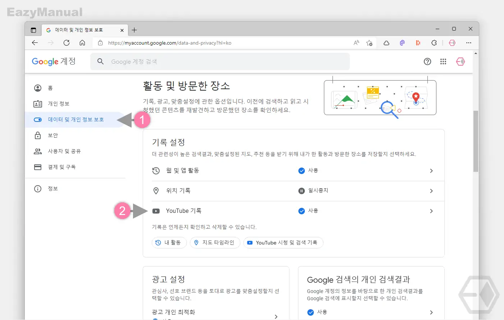Click the YouTube 기록 play icon
The width and height of the screenshot is (504, 320).
156,211
